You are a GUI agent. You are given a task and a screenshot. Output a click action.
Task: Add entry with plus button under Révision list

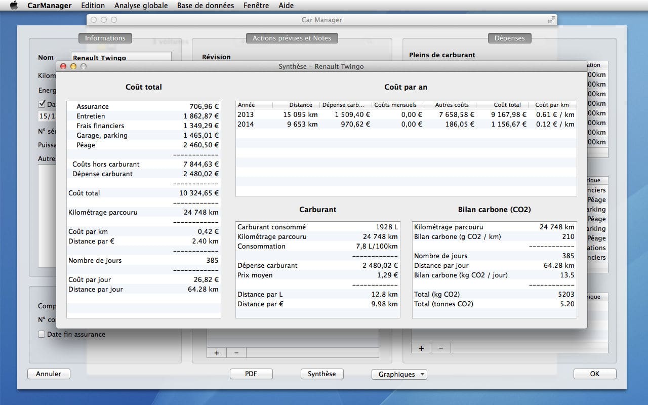pyautogui.click(x=217, y=353)
